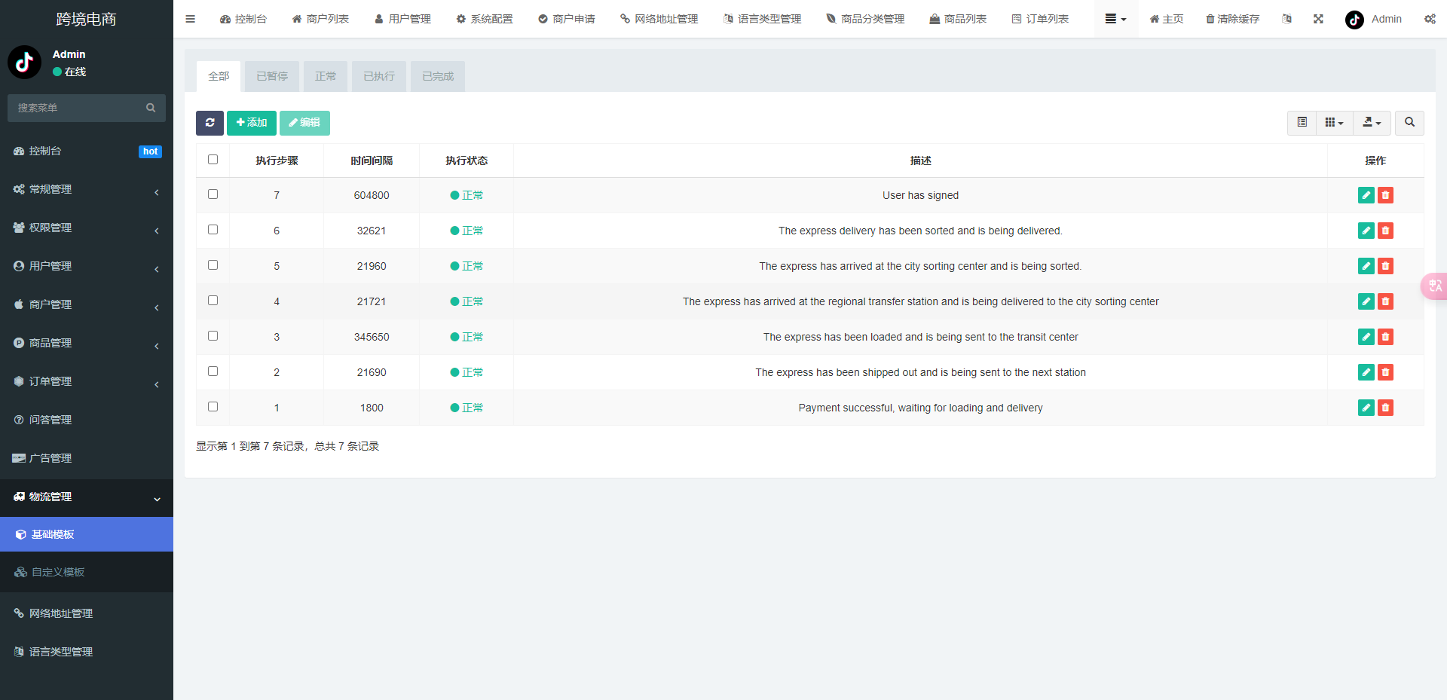Check the select-all checkbox in table header

[213, 160]
